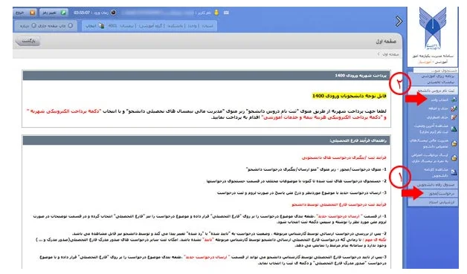Expand برنامه ریزی آموزشی نیمسال تحصیلی section
The height and width of the screenshot is (274, 467).
433,79
